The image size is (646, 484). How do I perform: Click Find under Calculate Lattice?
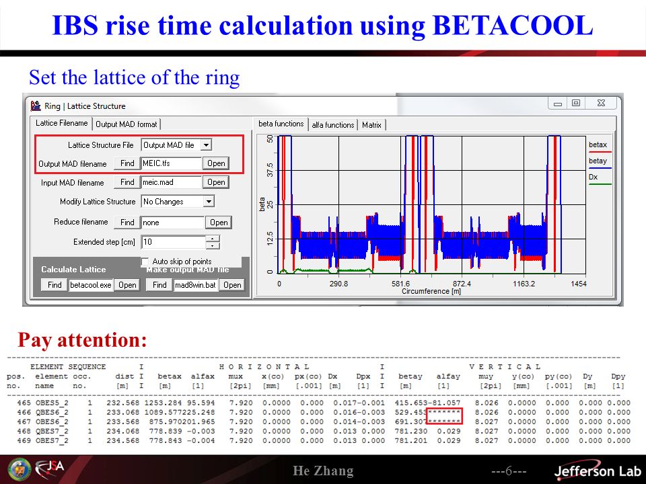[x=55, y=285]
